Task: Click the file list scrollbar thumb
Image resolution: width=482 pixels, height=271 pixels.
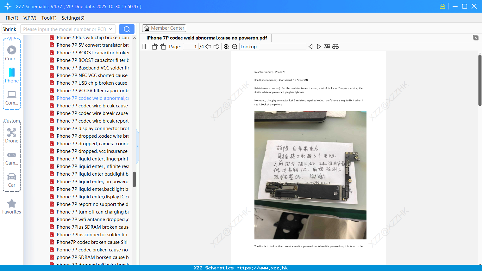Action: [x=134, y=179]
